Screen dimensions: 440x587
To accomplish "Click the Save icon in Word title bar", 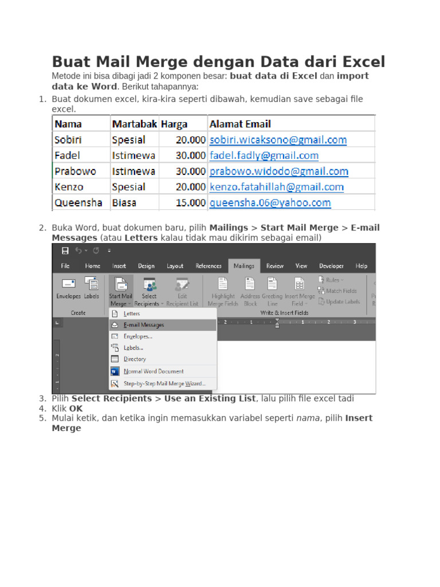I will [x=65, y=251].
